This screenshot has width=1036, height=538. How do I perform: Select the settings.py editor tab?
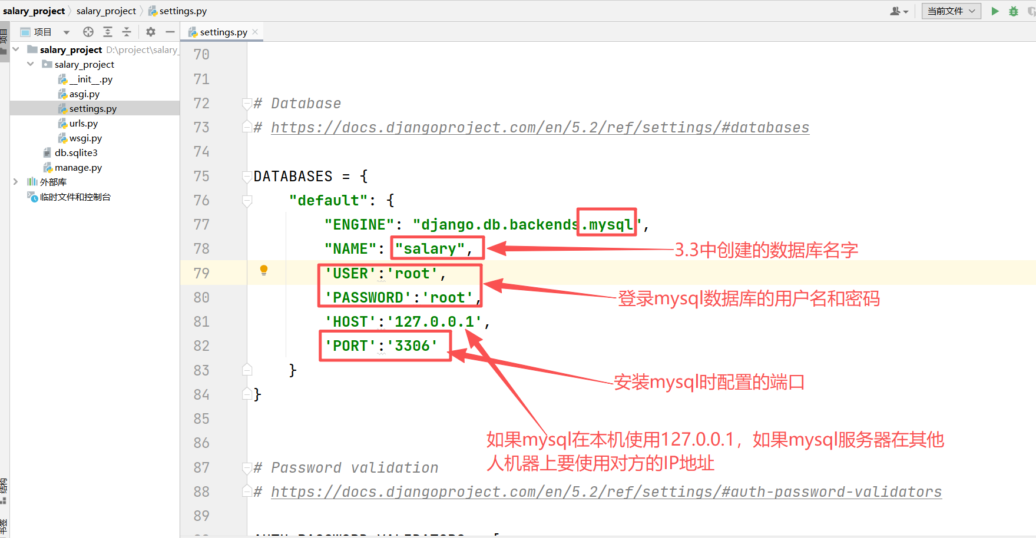tap(223, 32)
